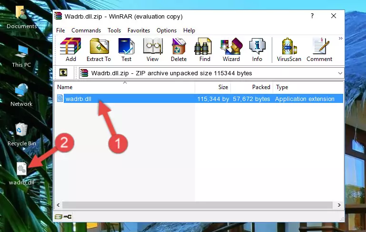
Task: Select the This PC desktop icon
Action: pos(21,56)
